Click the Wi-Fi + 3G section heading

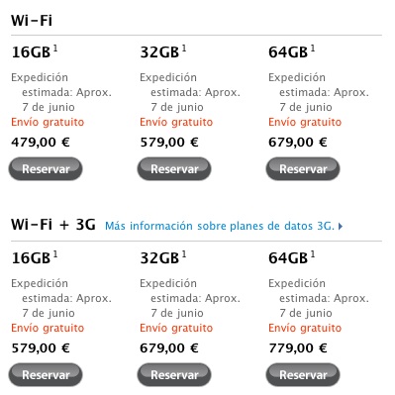53,225
